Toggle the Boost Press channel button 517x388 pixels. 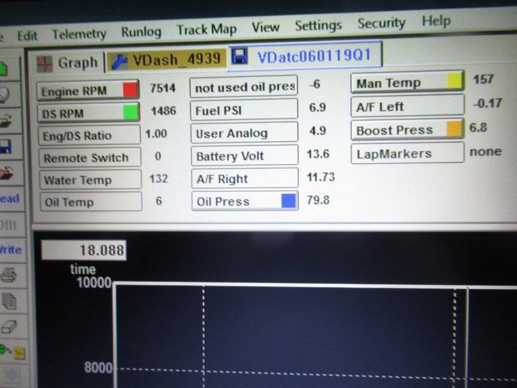coord(399,129)
